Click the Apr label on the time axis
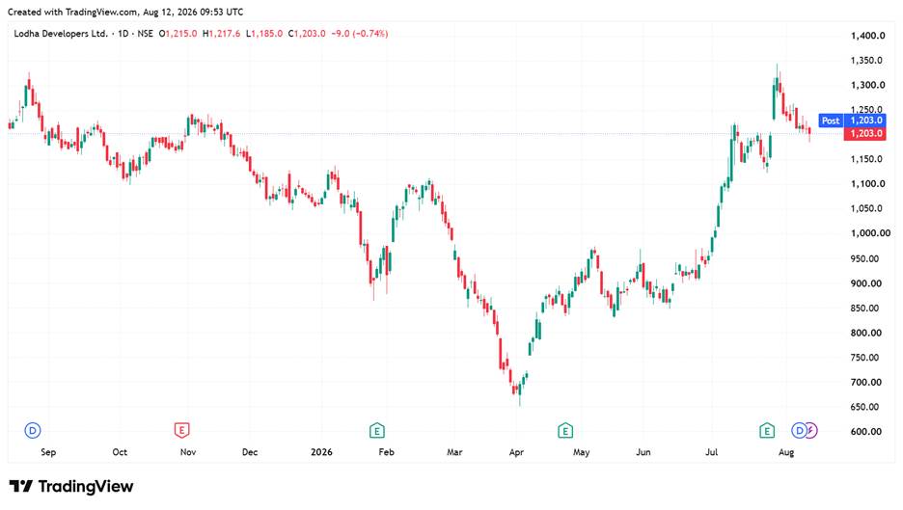The width and height of the screenshot is (903, 510). tap(516, 452)
